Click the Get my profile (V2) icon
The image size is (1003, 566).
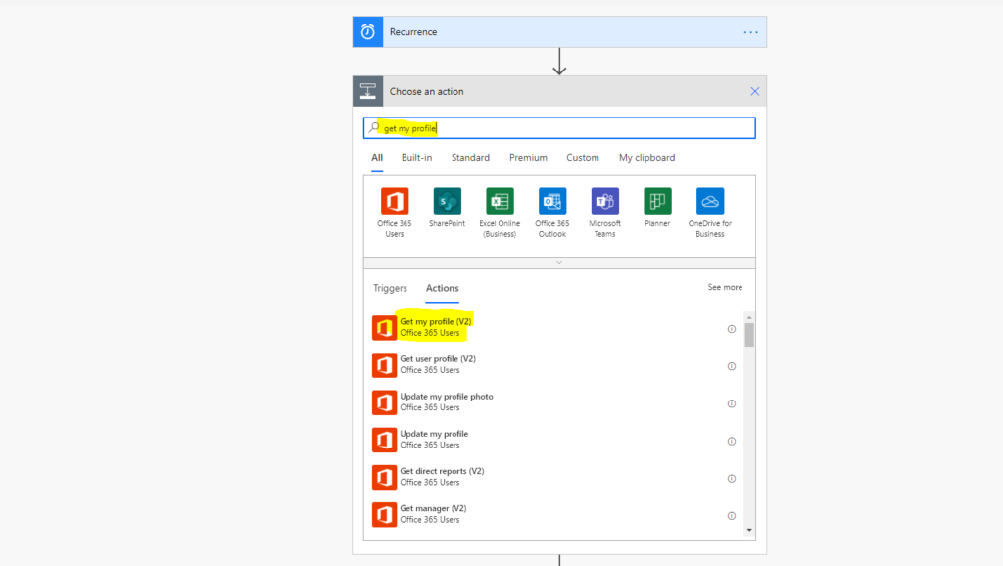click(384, 327)
